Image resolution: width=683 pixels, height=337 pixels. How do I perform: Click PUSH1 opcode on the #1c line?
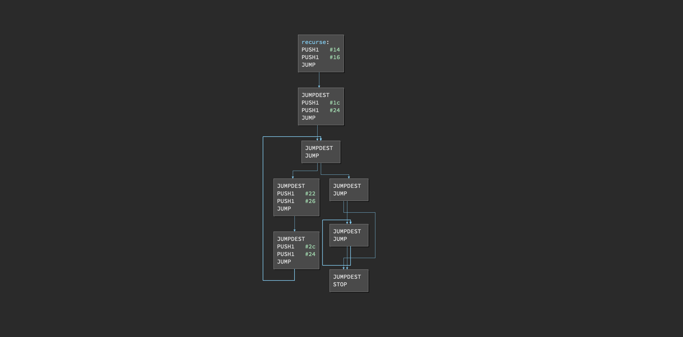310,103
